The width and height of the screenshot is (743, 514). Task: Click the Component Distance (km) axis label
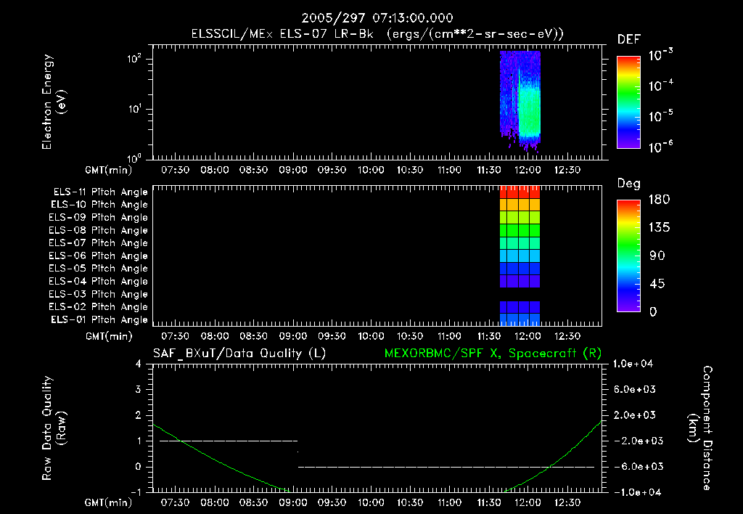(700, 428)
